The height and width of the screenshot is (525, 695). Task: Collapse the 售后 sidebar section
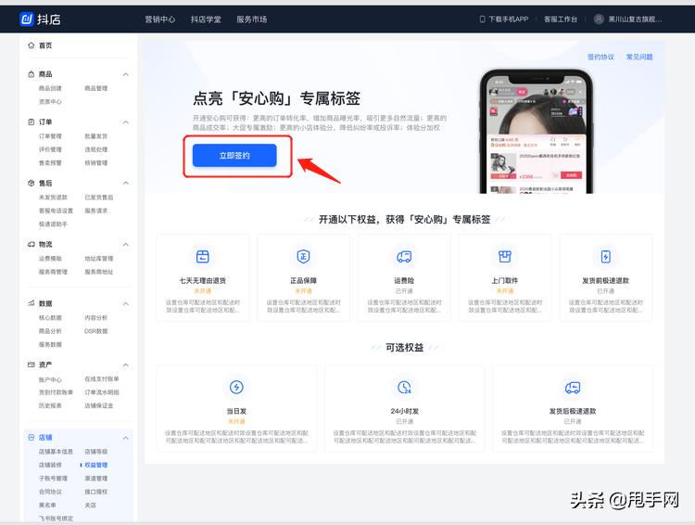tap(126, 183)
